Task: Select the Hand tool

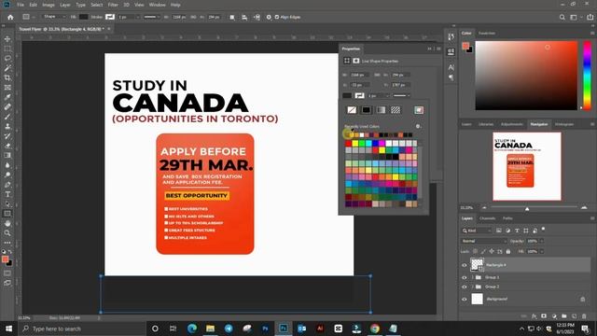Action: coord(7,224)
